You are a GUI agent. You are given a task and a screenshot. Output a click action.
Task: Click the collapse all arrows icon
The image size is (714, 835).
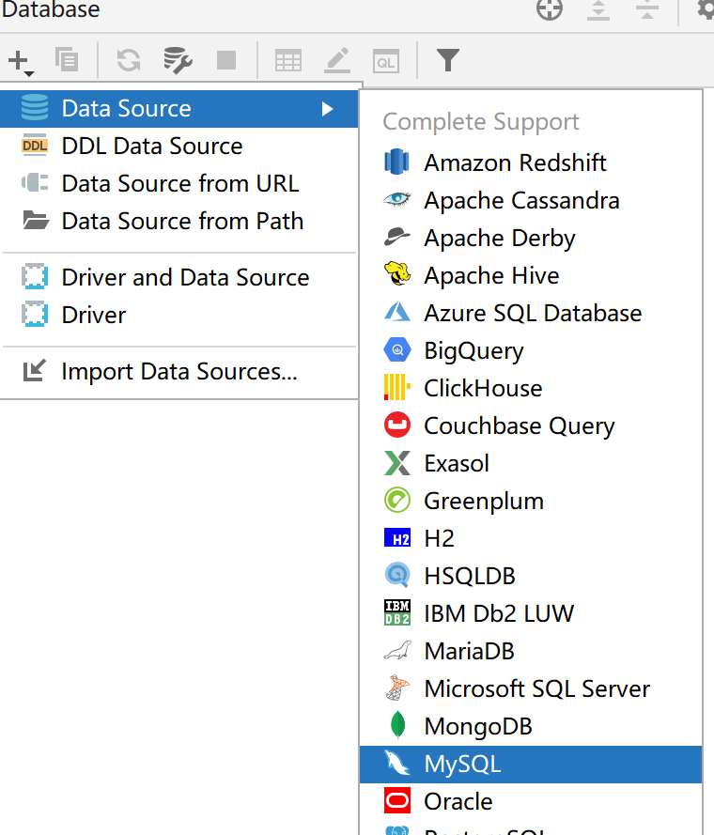pyautogui.click(x=646, y=10)
